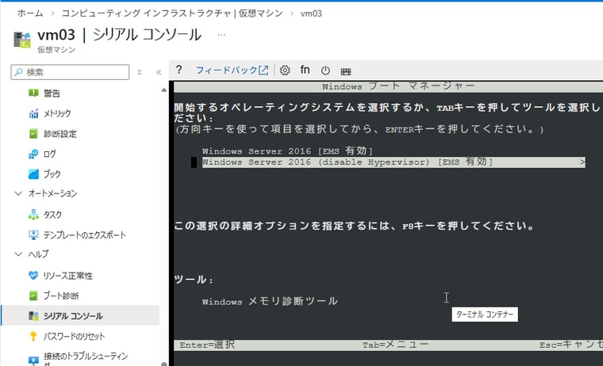Screen dimensions: 603x366
Task: Select Windows メモリ診断ツール entry
Action: pos(270,301)
